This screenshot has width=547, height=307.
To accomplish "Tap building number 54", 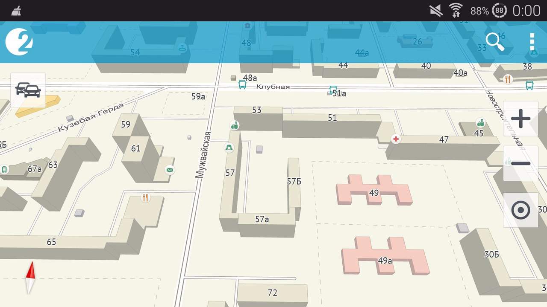I will pyautogui.click(x=135, y=52).
